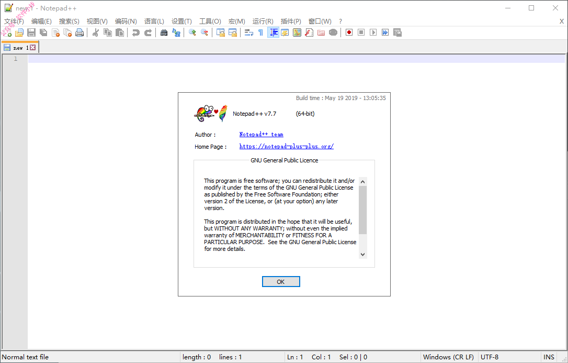This screenshot has height=363, width=568.
Task: Click the Print toolbar icon
Action: [x=79, y=32]
